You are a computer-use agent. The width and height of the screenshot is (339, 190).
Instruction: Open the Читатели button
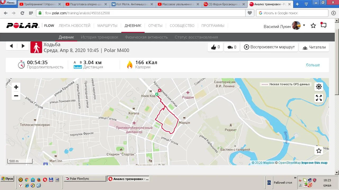coord(314,47)
